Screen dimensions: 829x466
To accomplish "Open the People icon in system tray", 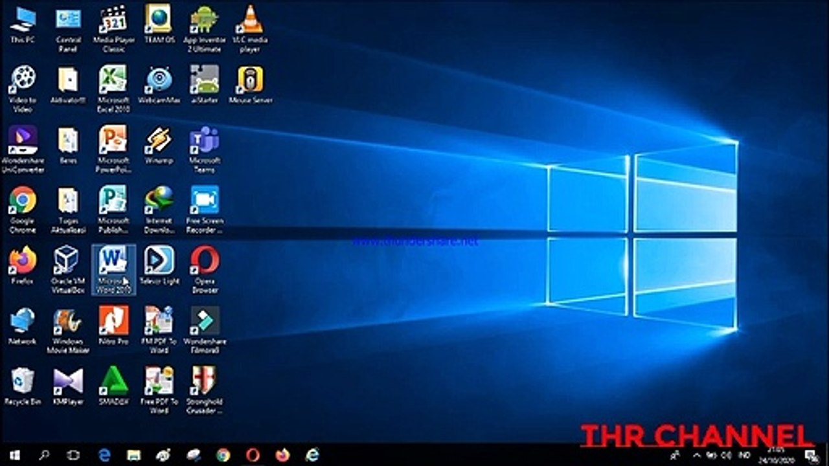I will pos(676,456).
